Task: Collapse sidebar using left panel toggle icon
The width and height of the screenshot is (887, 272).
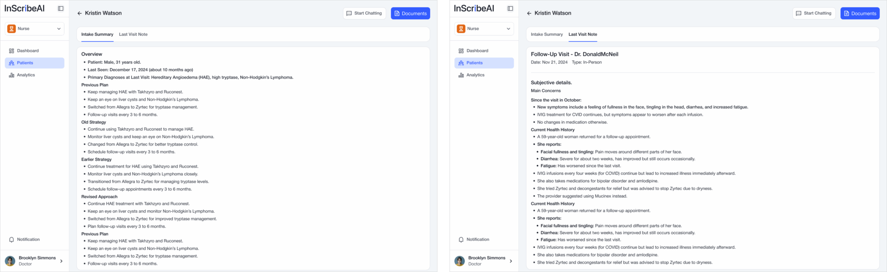Action: (x=61, y=8)
